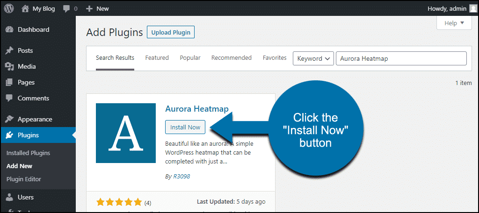Click the My Blog site name
Image resolution: width=479 pixels, height=213 pixels.
coord(44,9)
